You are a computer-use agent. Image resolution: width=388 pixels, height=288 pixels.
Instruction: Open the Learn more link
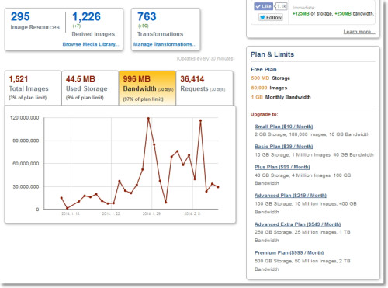359,32
